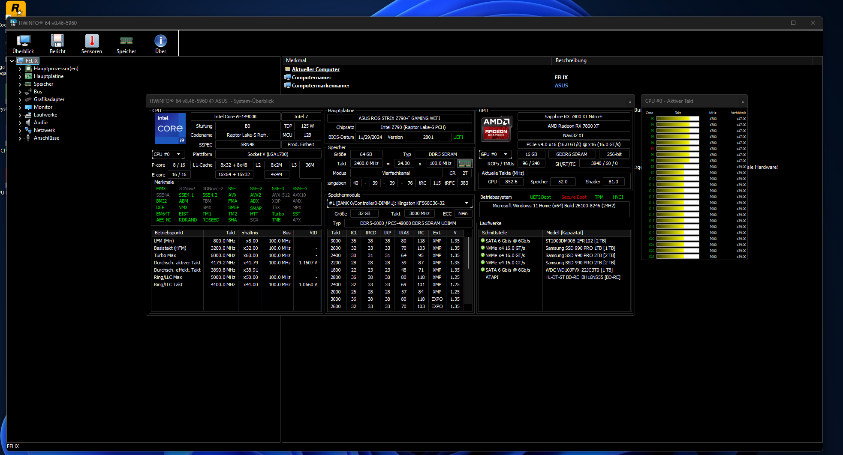Select Anschlüsse in the device tree
The height and width of the screenshot is (455, 843).
point(47,138)
